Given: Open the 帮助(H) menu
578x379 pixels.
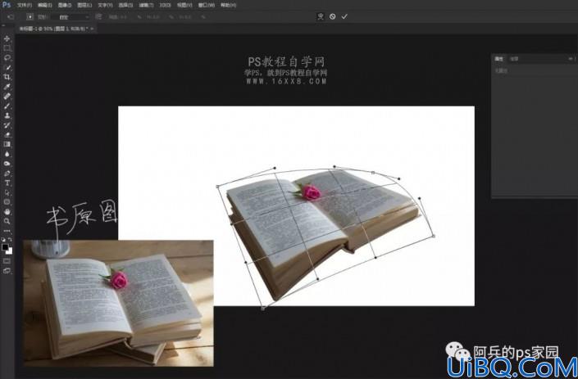Looking at the screenshot, I should pyautogui.click(x=228, y=5).
